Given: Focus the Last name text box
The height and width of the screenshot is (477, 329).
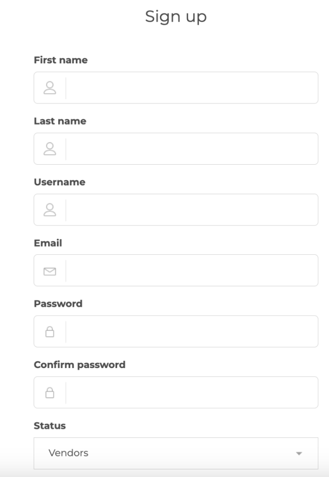Looking at the screenshot, I should point(176,149).
